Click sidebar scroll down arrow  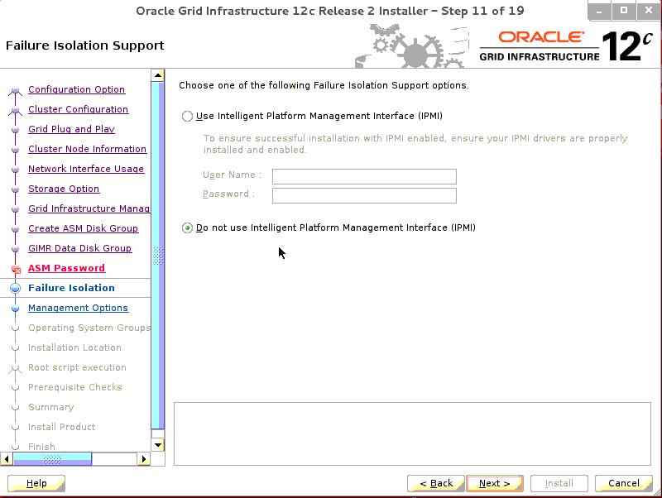[x=158, y=444]
